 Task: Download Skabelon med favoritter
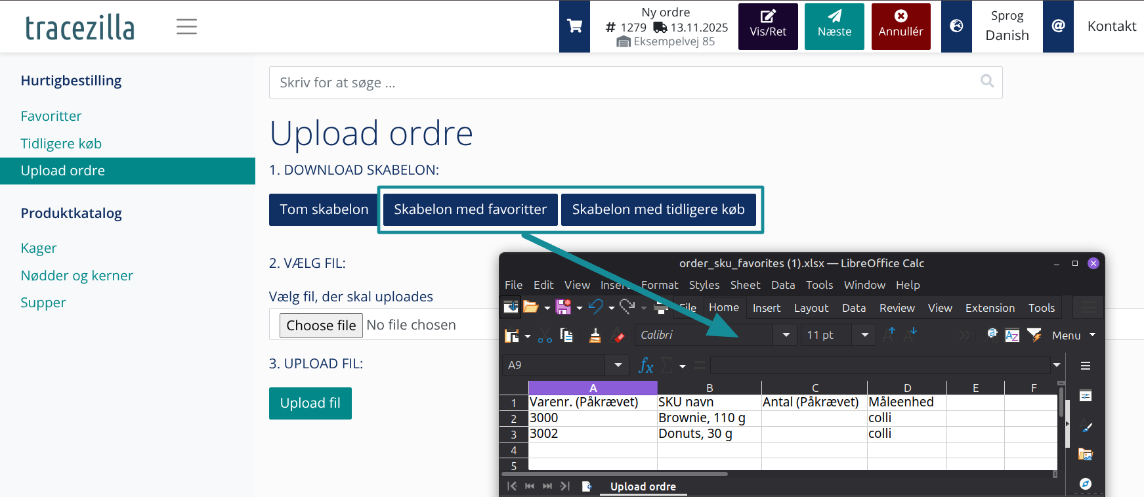(470, 209)
